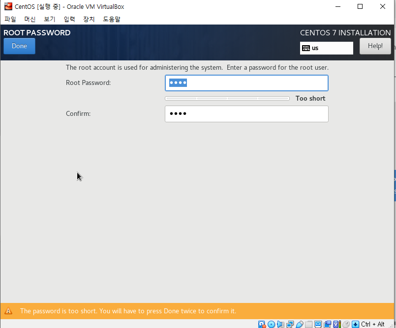
Task: Click the optical disc status icon
Action: click(x=271, y=324)
